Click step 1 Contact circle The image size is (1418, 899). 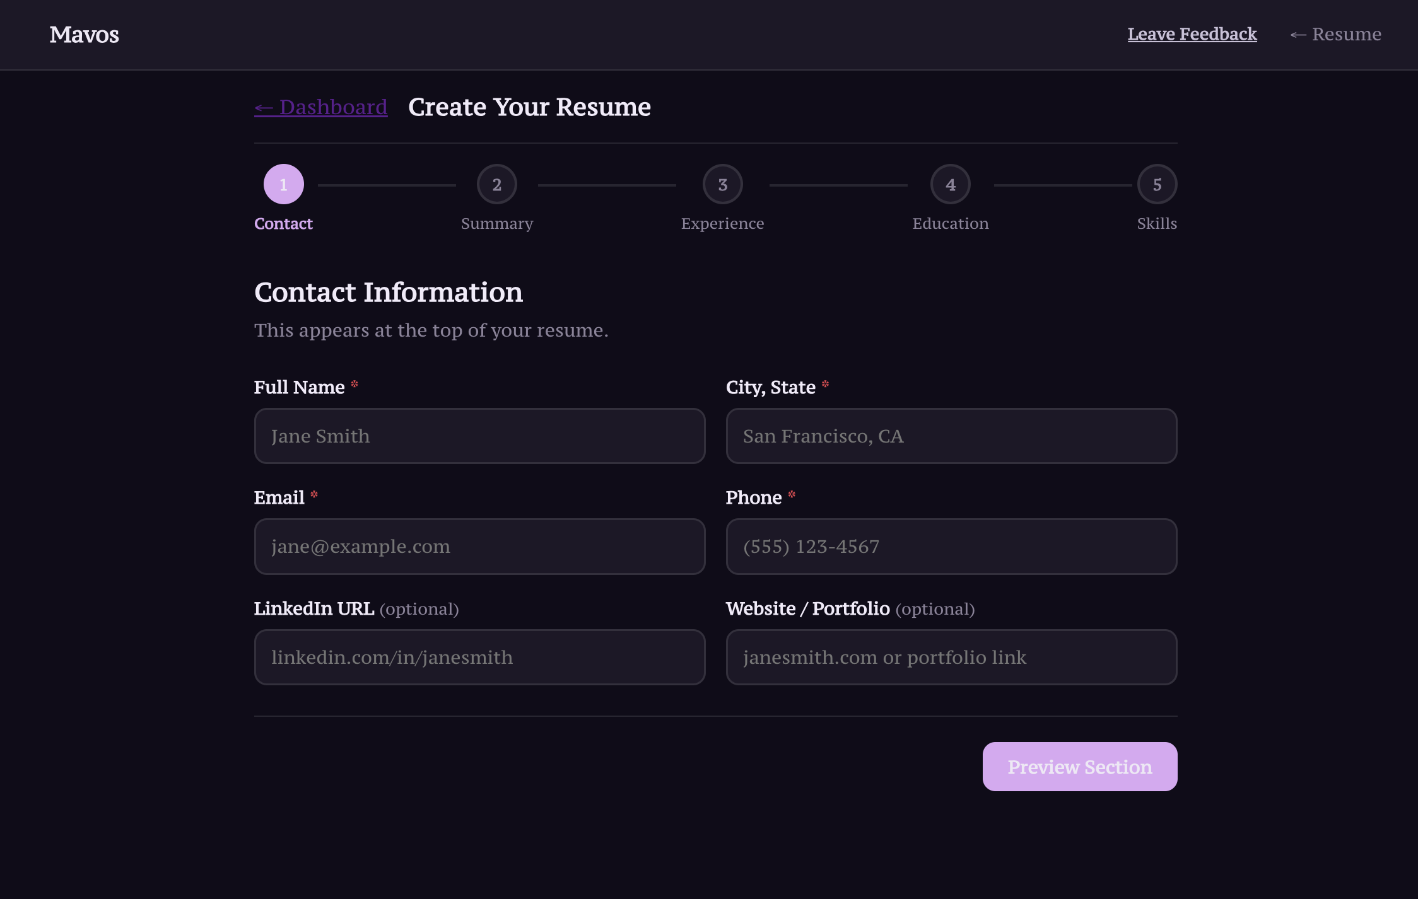point(283,184)
